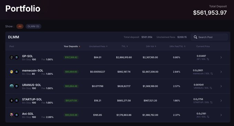Click memecoin-SOL deposit $93,684.60
The height and width of the screenshot is (126, 234).
pyautogui.click(x=71, y=72)
